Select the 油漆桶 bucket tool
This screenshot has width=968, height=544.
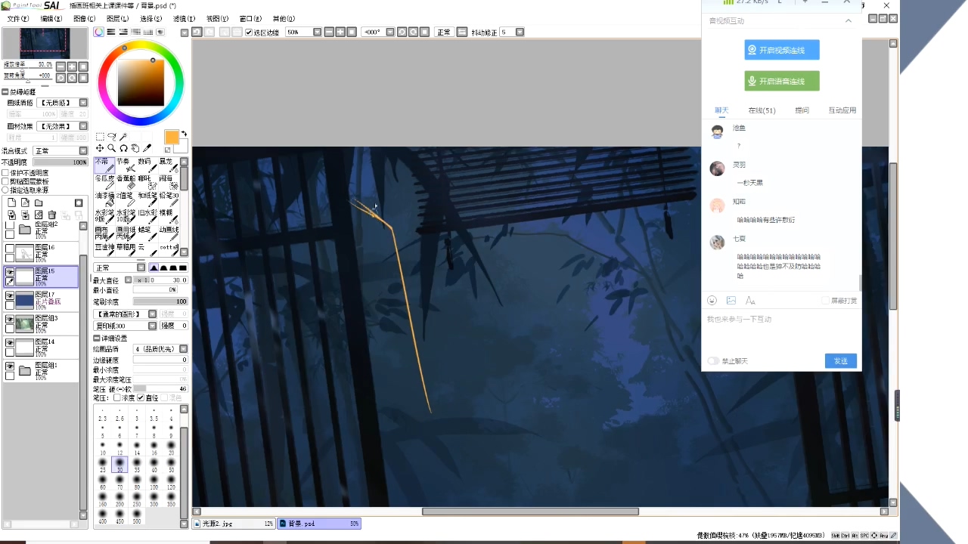pyautogui.click(x=104, y=199)
